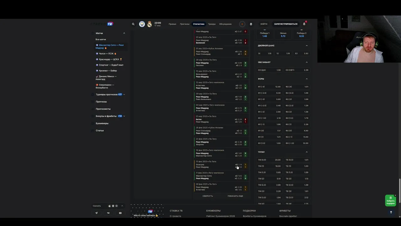The width and height of the screenshot is (401, 226).
Task: Open the Прогнозисты sidebar item
Action: coord(103,109)
